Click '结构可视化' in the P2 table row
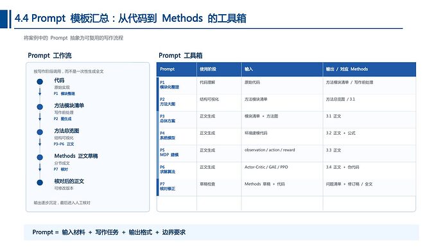443x249 pixels. click(x=209, y=99)
